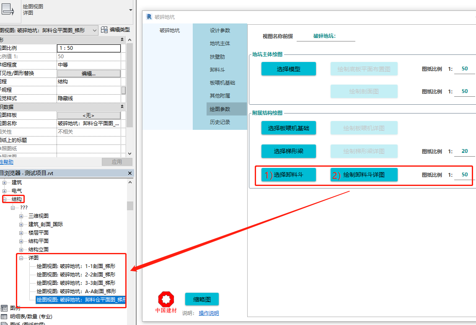
Task: Expand the 楼层平面 node
Action: point(21,233)
